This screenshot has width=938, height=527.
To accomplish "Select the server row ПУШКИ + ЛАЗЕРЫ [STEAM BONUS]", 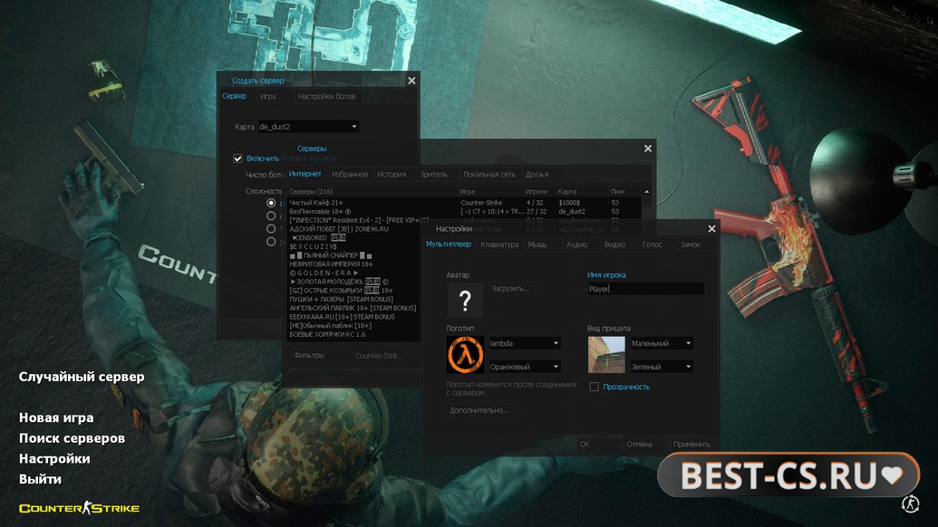I will point(354,299).
